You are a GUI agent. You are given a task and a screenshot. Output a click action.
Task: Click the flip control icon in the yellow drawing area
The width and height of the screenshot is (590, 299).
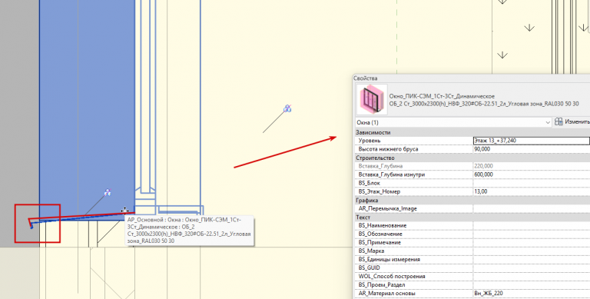(287, 109)
